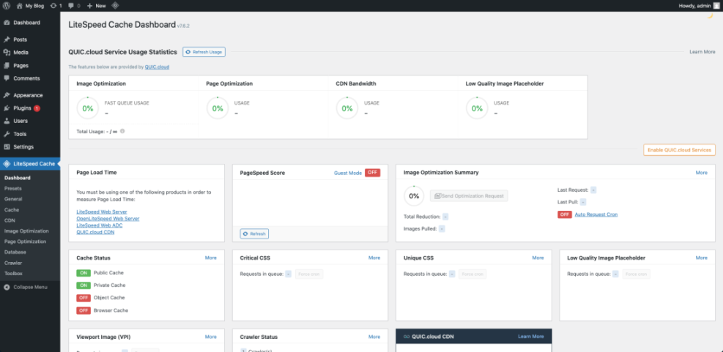The width and height of the screenshot is (723, 352).
Task: Click Learn More beside usage statistics
Action: [x=702, y=52]
